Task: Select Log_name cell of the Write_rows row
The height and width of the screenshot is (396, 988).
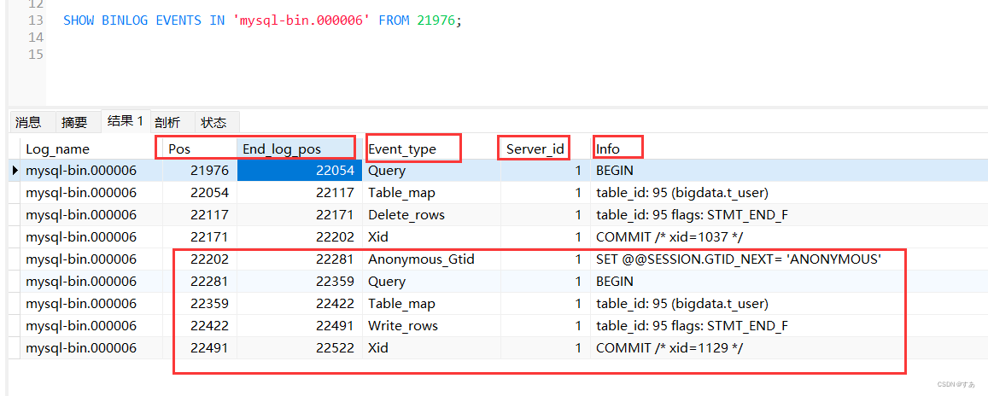Action: (x=92, y=325)
